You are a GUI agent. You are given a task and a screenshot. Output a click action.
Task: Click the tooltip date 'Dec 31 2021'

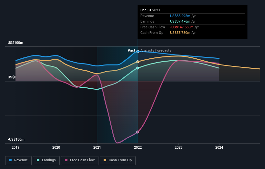(x=150, y=10)
